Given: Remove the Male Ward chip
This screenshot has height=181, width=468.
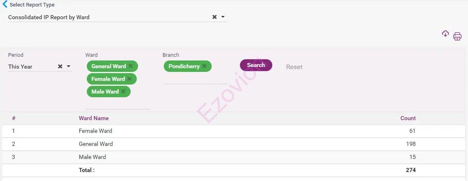Looking at the screenshot, I should point(123,92).
